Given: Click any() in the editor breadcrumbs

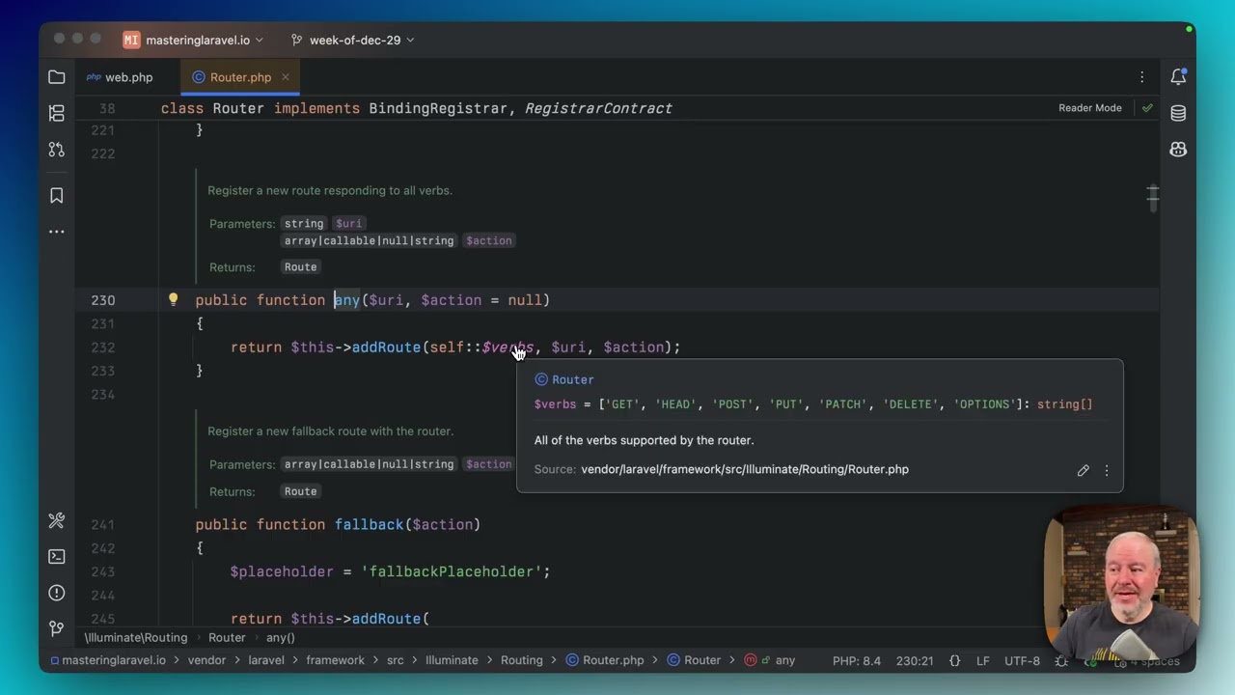Looking at the screenshot, I should point(281,638).
